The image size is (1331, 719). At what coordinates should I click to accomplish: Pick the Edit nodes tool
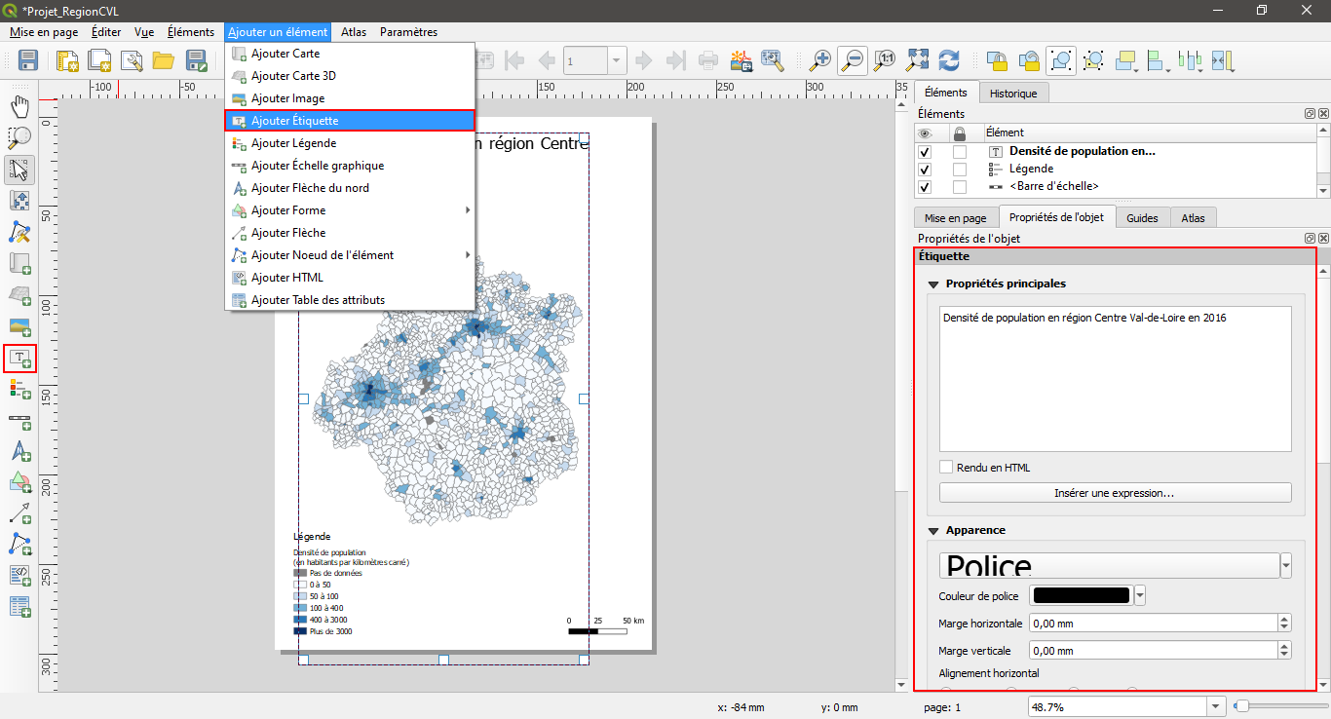click(19, 232)
